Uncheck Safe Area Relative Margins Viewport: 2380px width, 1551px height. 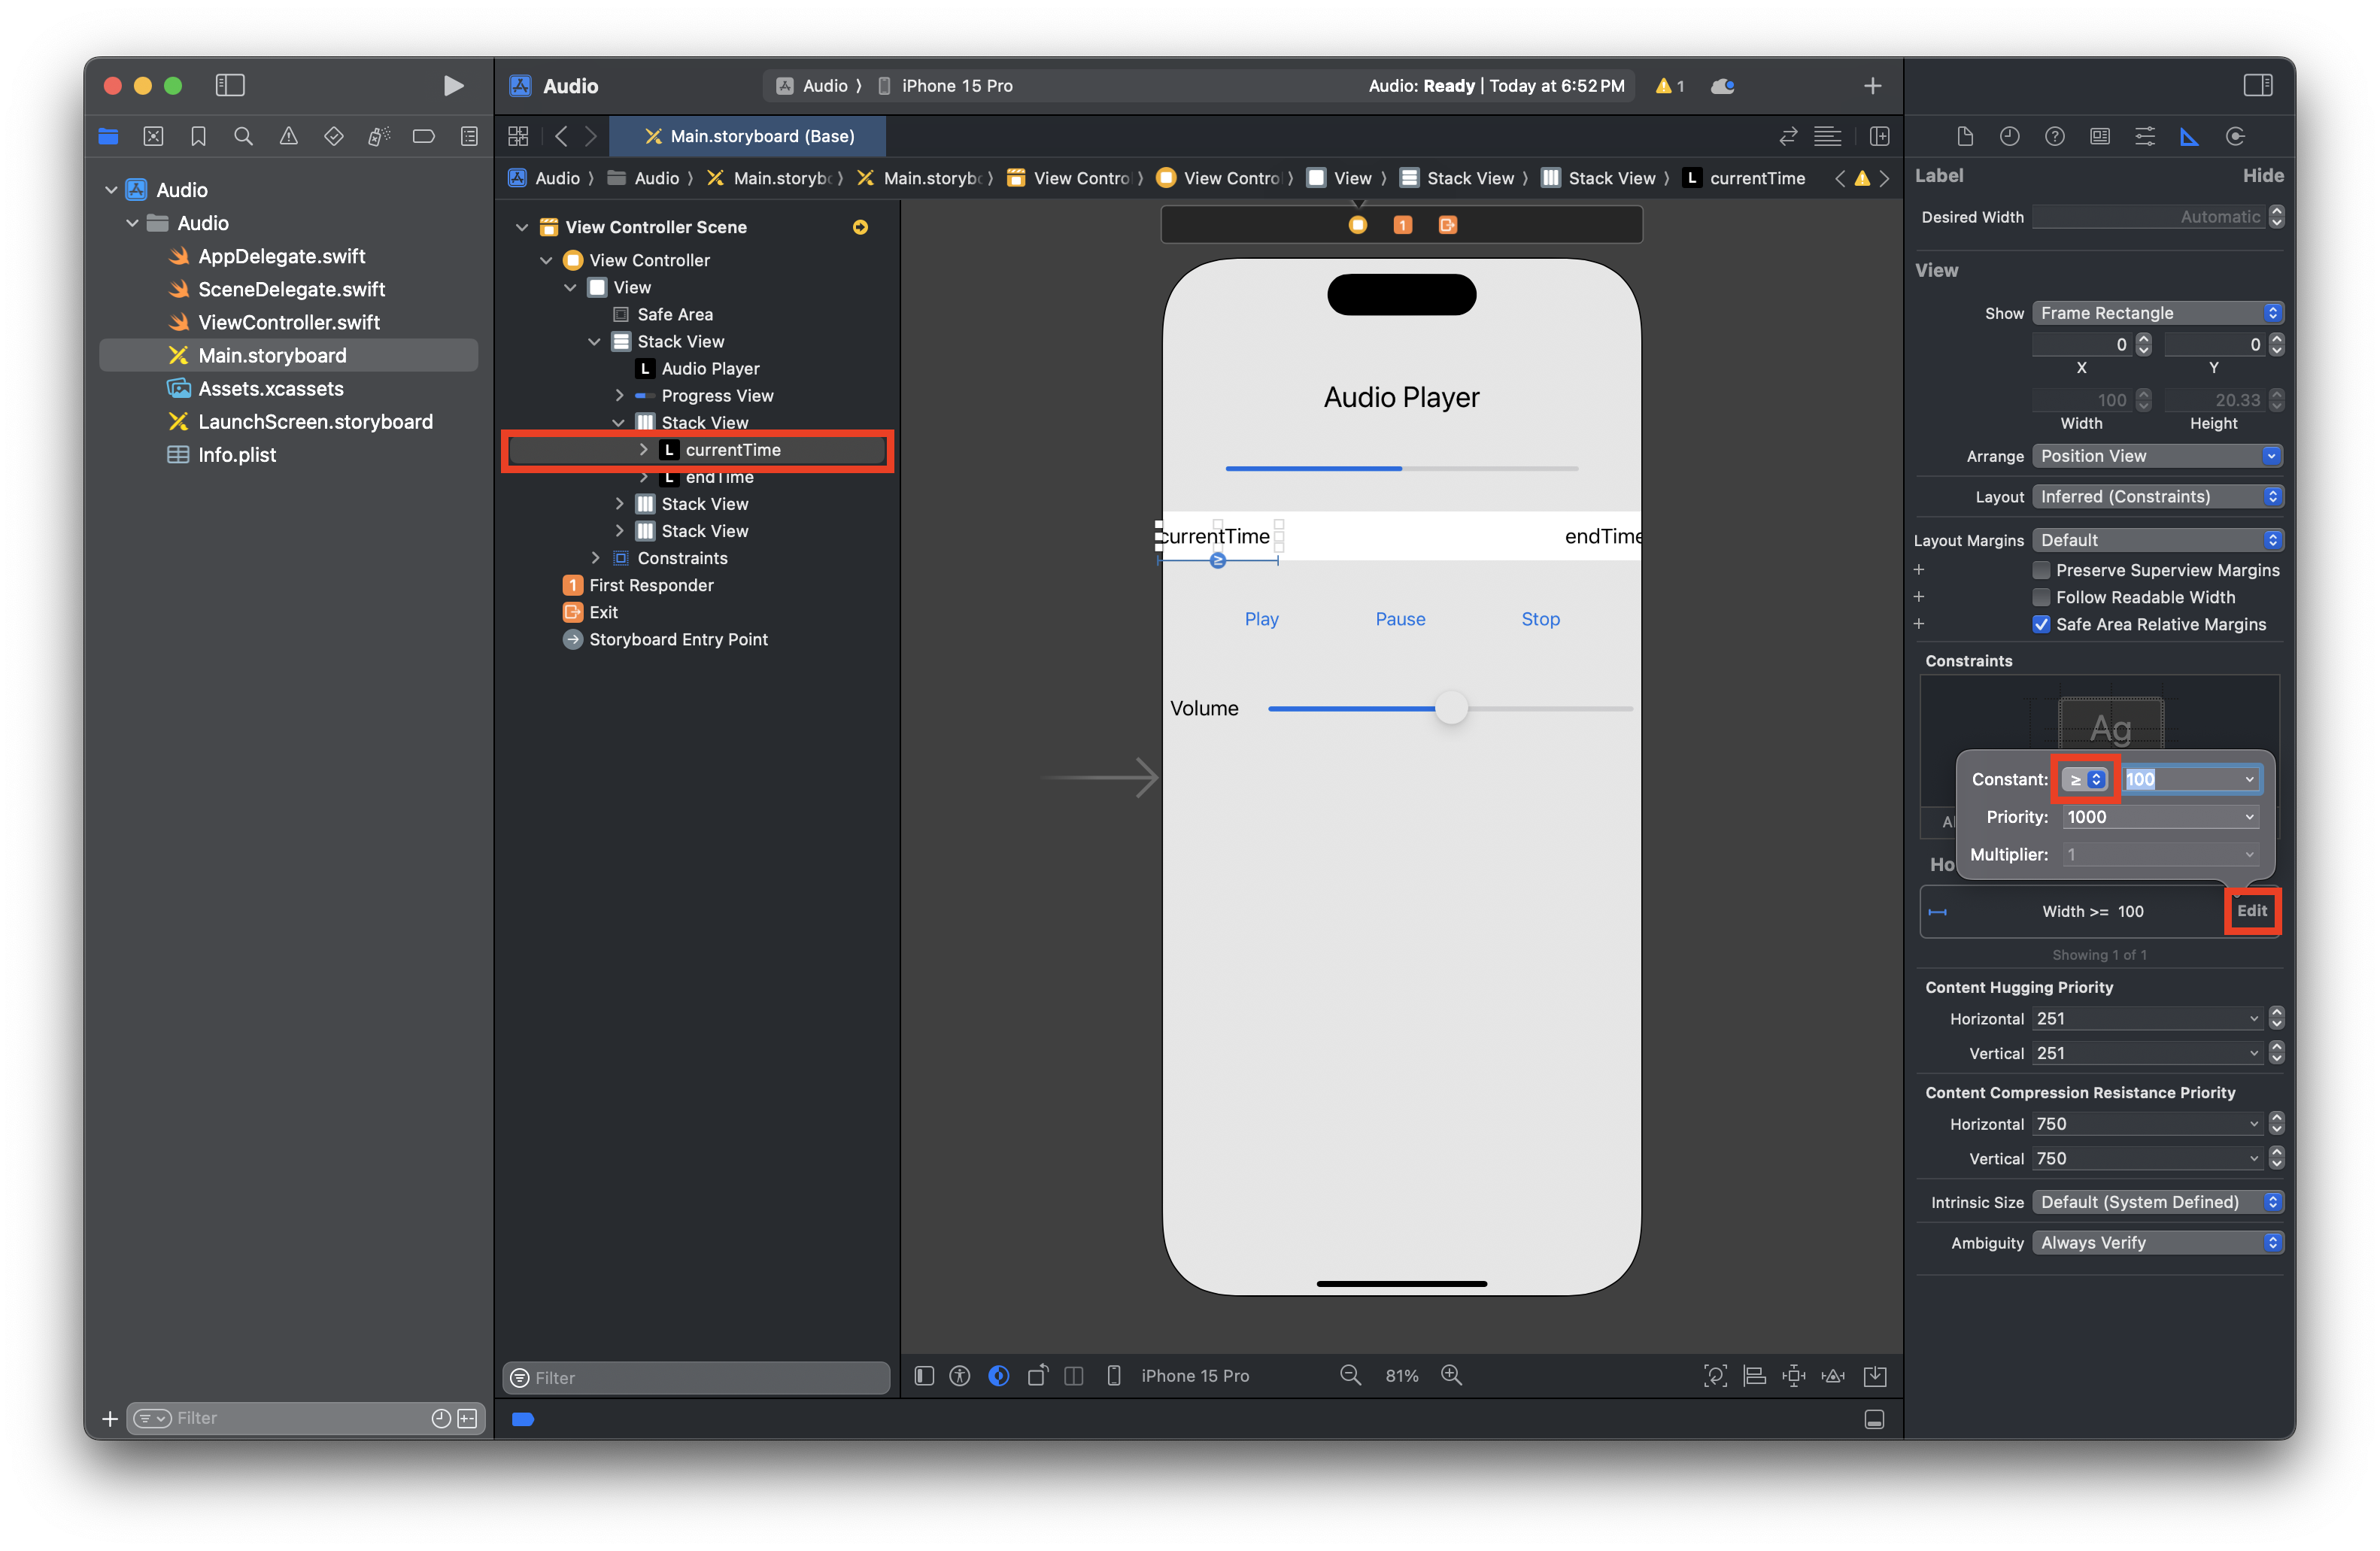point(2041,624)
